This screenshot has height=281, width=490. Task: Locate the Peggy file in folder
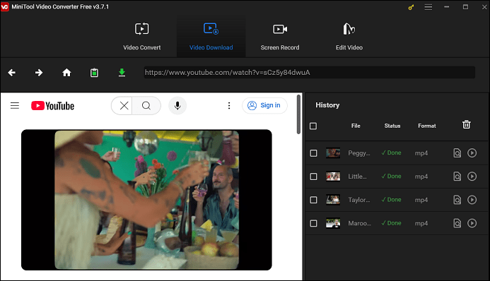click(x=457, y=153)
